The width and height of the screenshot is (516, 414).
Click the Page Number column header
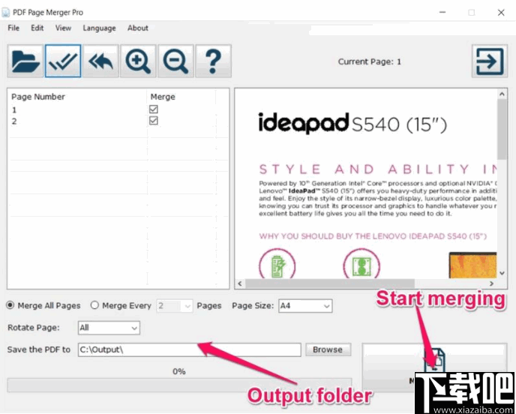click(38, 97)
